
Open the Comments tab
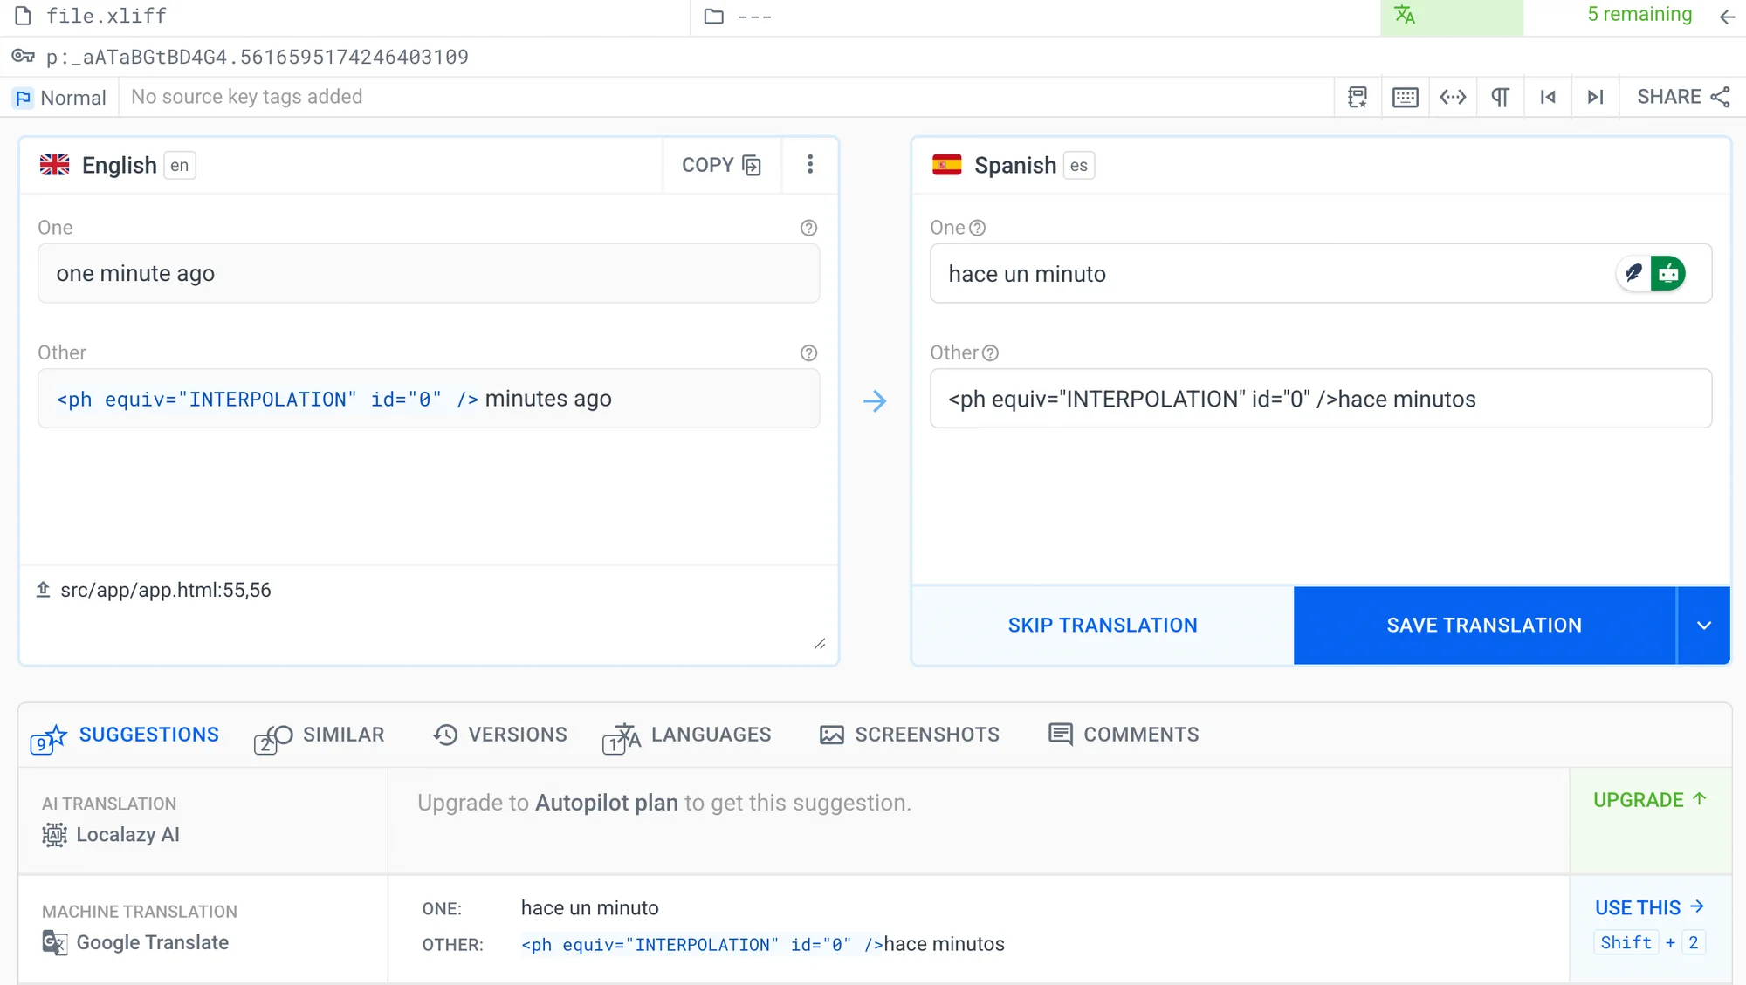1124,735
